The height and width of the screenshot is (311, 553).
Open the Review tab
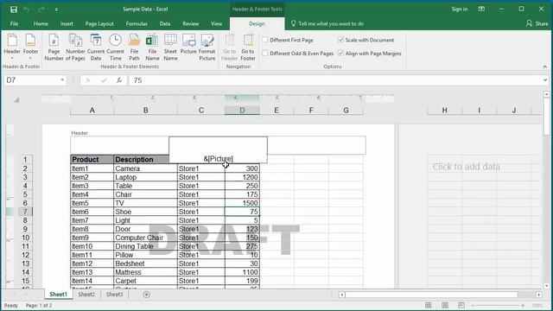coord(190,23)
